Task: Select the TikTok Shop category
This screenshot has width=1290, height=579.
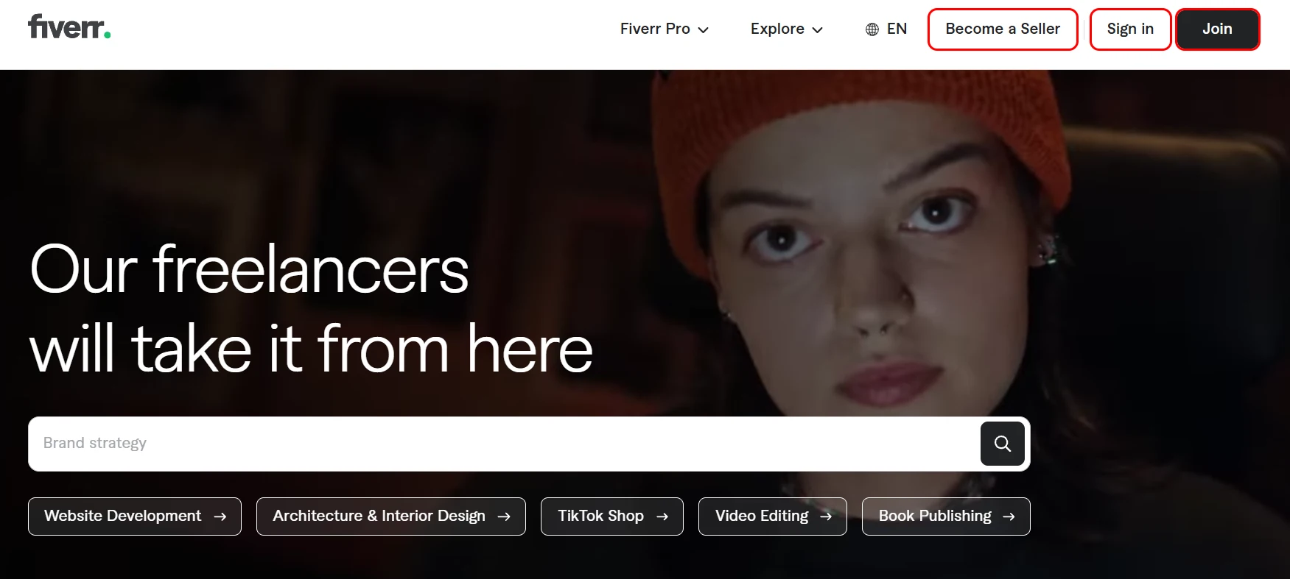Action: click(x=612, y=516)
